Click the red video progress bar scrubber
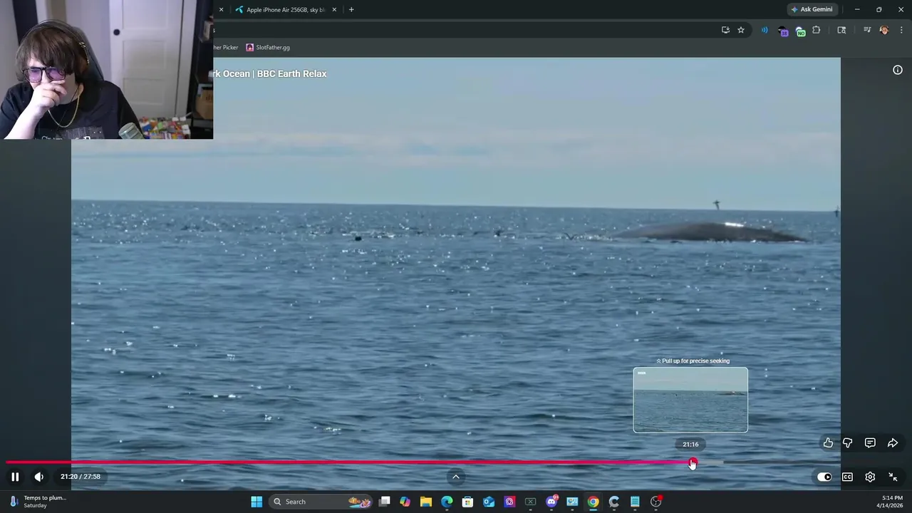 point(693,462)
